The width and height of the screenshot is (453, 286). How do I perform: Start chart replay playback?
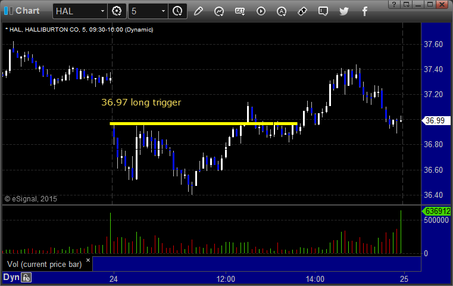pyautogui.click(x=261, y=11)
